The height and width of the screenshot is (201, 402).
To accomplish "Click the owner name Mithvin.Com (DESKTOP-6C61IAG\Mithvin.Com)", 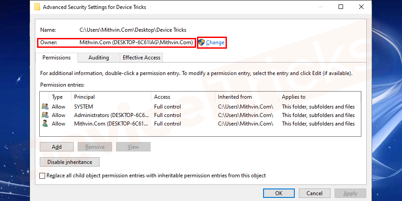I will point(136,42).
